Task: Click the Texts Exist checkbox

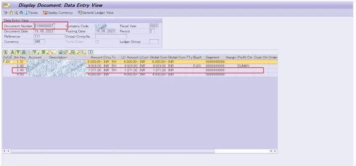Action: click(x=97, y=42)
